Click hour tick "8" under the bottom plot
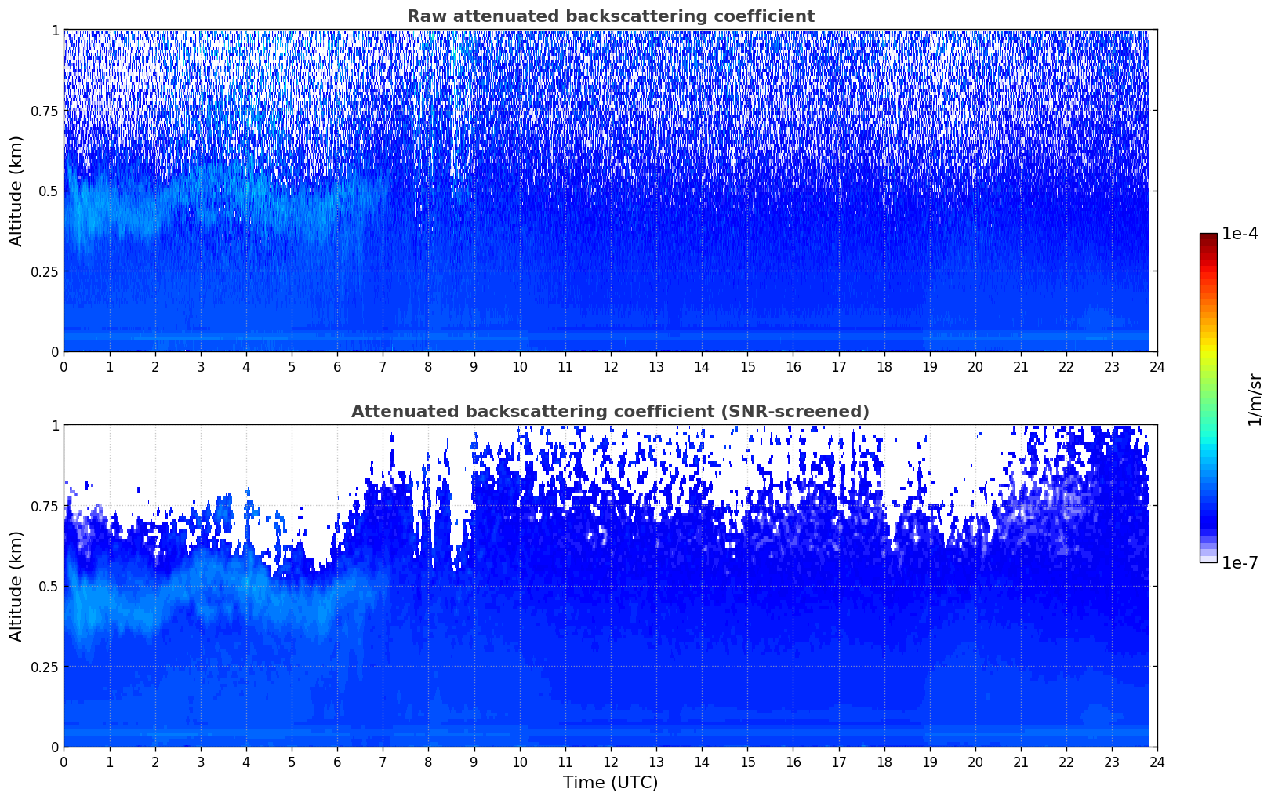 (x=428, y=762)
